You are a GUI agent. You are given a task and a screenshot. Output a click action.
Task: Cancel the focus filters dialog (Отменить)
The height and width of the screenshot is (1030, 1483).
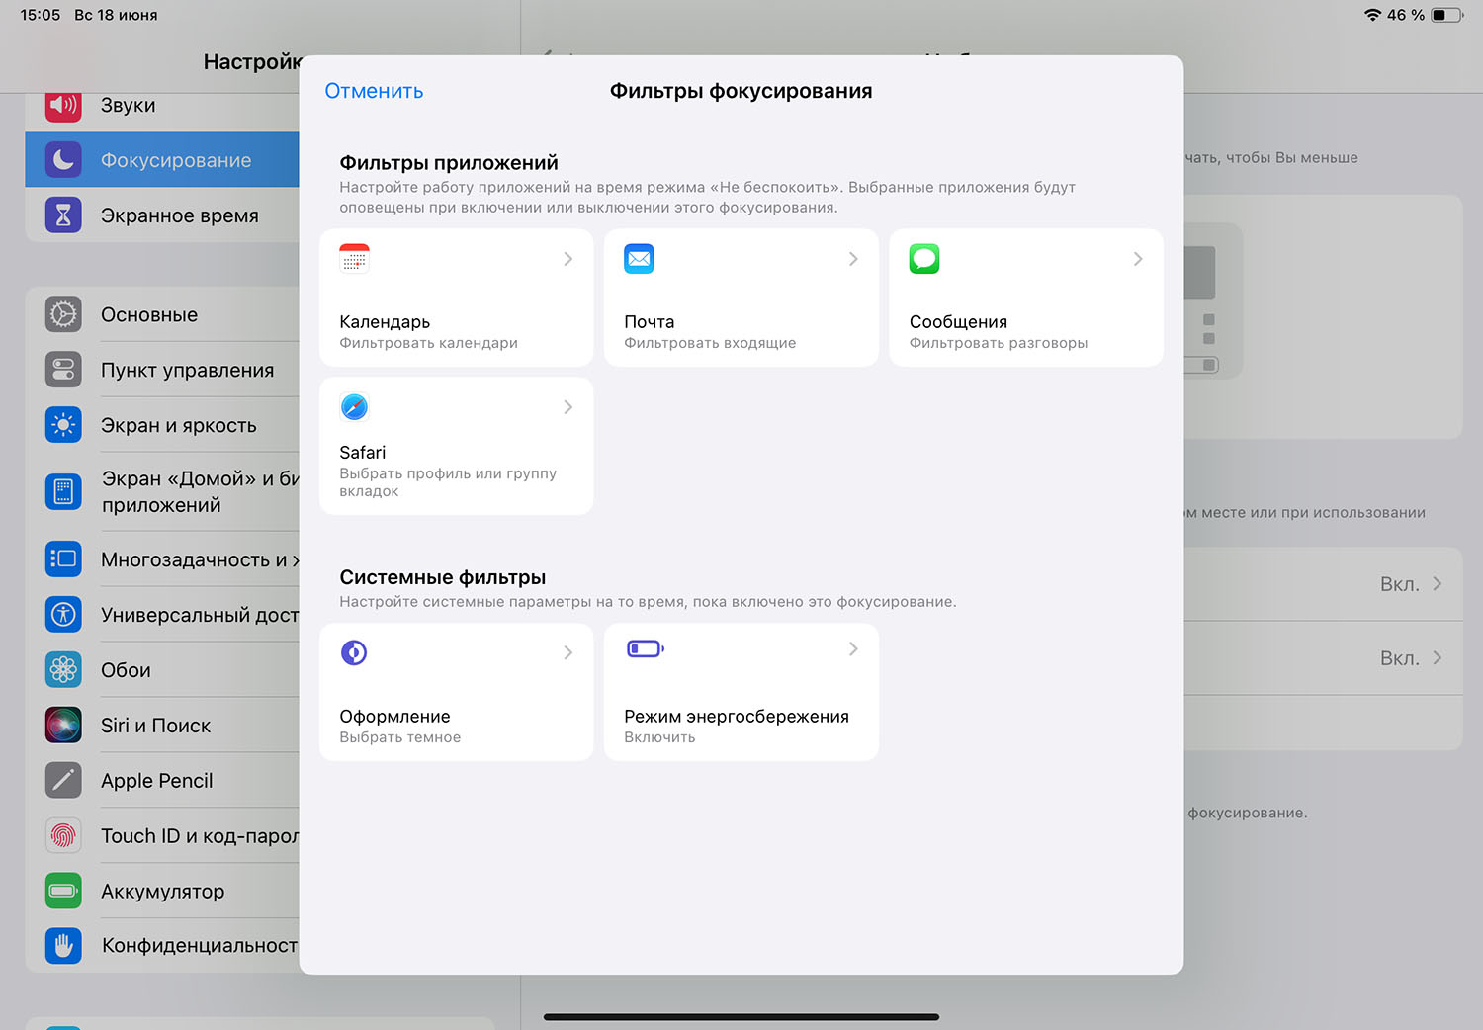coord(374,91)
